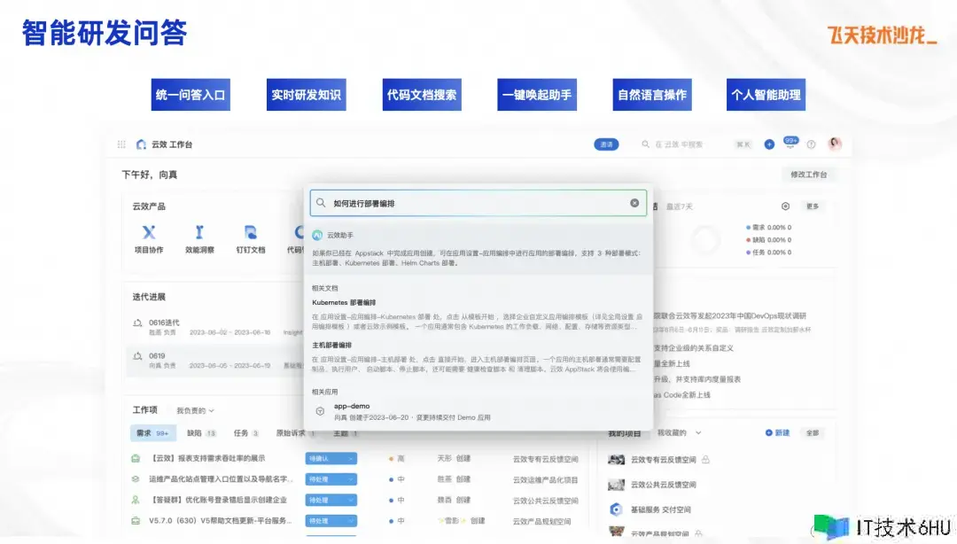This screenshot has width=957, height=544.
Task: Switch to the 任务 tab
Action: pos(245,433)
